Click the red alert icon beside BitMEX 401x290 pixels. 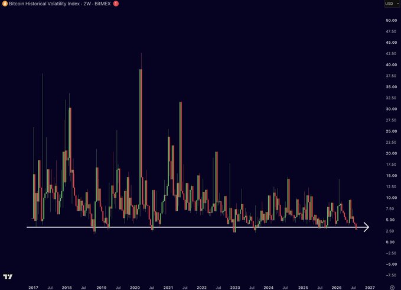click(x=116, y=4)
